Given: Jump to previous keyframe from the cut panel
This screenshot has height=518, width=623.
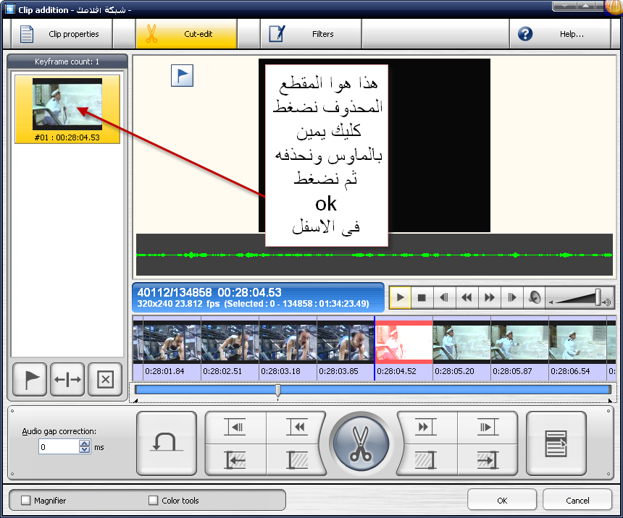Looking at the screenshot, I should tap(296, 428).
